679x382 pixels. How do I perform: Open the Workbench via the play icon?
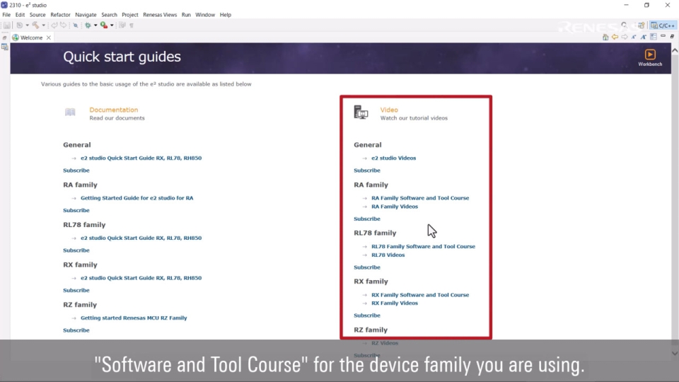click(x=650, y=54)
